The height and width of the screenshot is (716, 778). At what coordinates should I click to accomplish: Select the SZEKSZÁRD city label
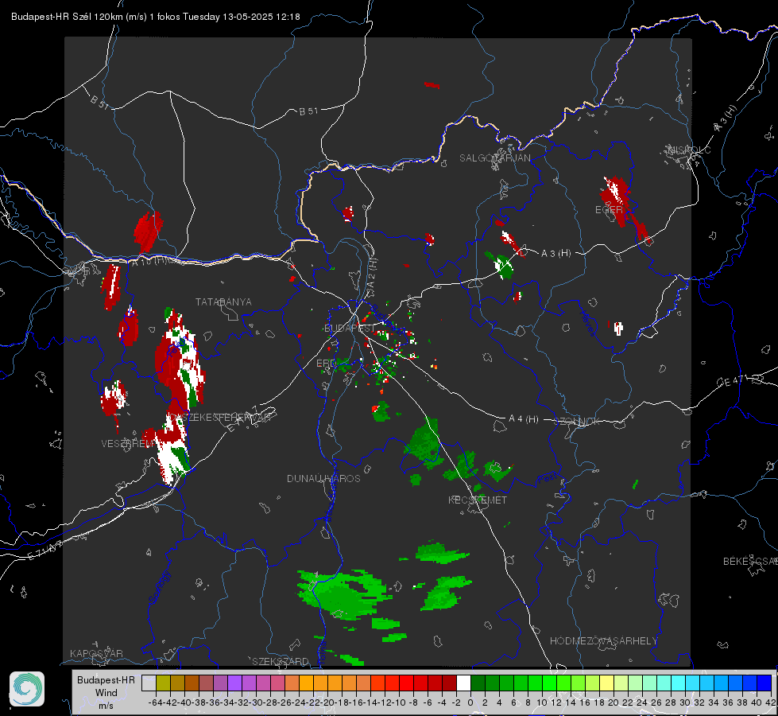point(281,661)
